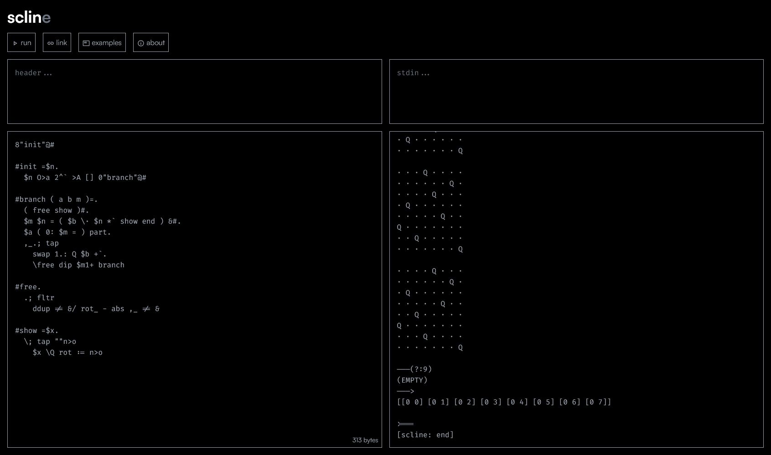The width and height of the screenshot is (771, 455).
Task: Click the scline logo title
Action: coord(29,17)
